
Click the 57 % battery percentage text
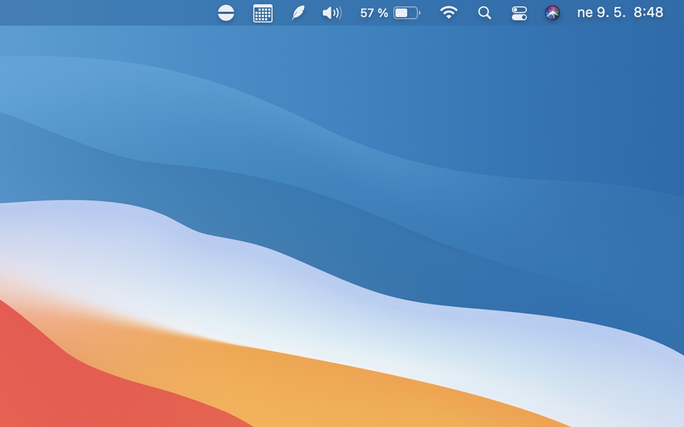point(374,13)
